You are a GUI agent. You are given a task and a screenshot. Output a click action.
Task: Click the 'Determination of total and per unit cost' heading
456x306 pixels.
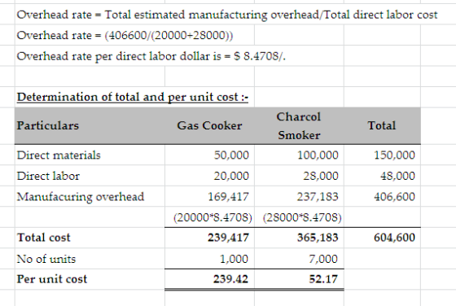pos(133,97)
